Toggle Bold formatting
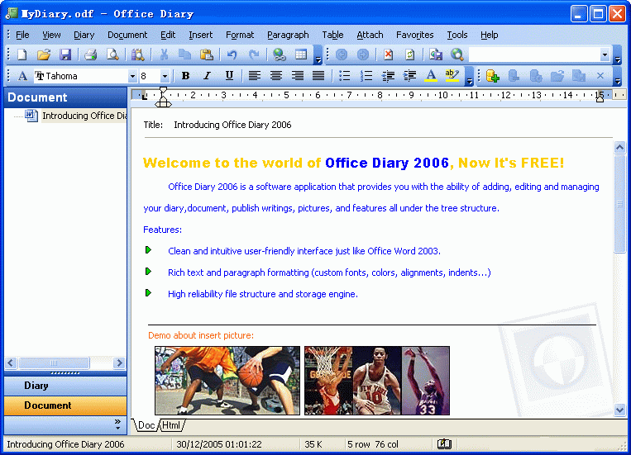The height and width of the screenshot is (455, 631). tap(185, 76)
